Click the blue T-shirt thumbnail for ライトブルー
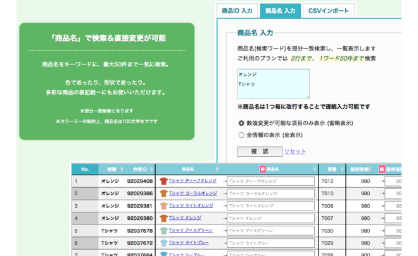The image size is (418, 256). [x=163, y=243]
